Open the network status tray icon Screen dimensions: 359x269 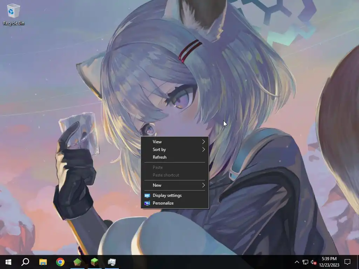click(x=305, y=262)
